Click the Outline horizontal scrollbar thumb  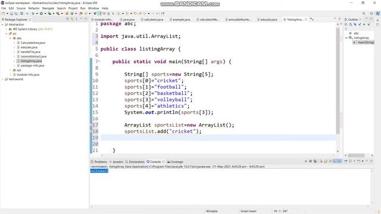coord(356,155)
